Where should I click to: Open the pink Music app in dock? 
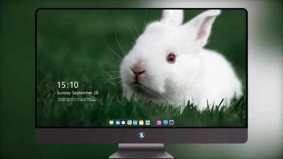[x=159, y=122]
